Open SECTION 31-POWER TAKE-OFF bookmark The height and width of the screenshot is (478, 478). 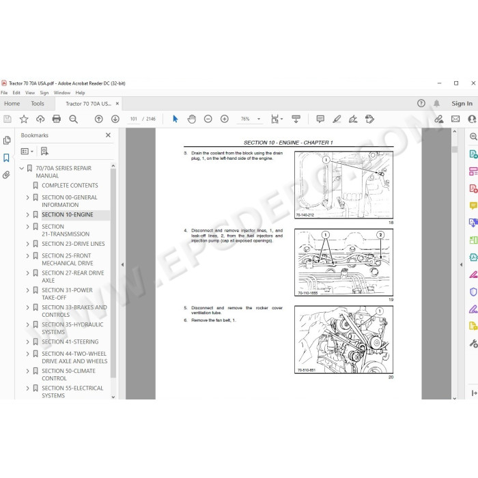67,294
